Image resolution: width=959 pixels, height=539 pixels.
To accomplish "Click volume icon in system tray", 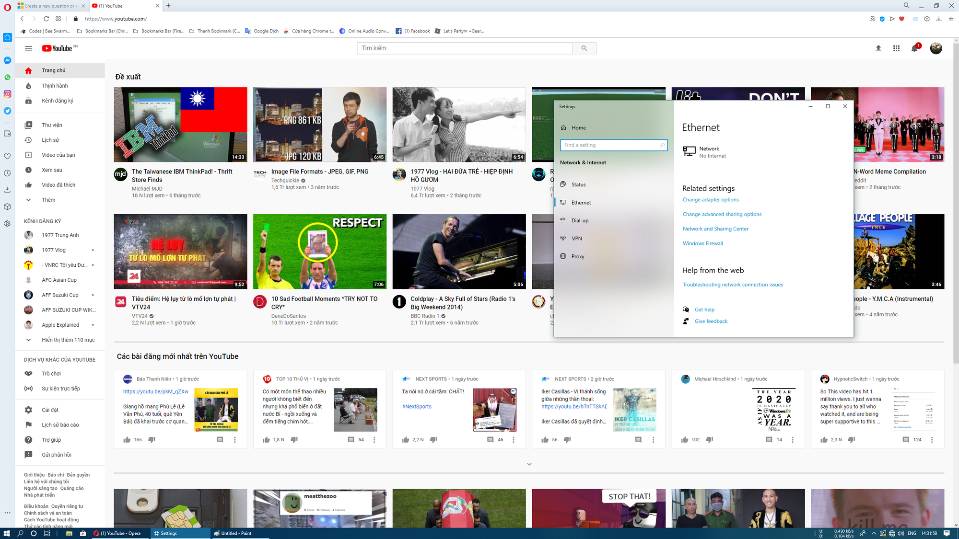I will click(x=901, y=533).
